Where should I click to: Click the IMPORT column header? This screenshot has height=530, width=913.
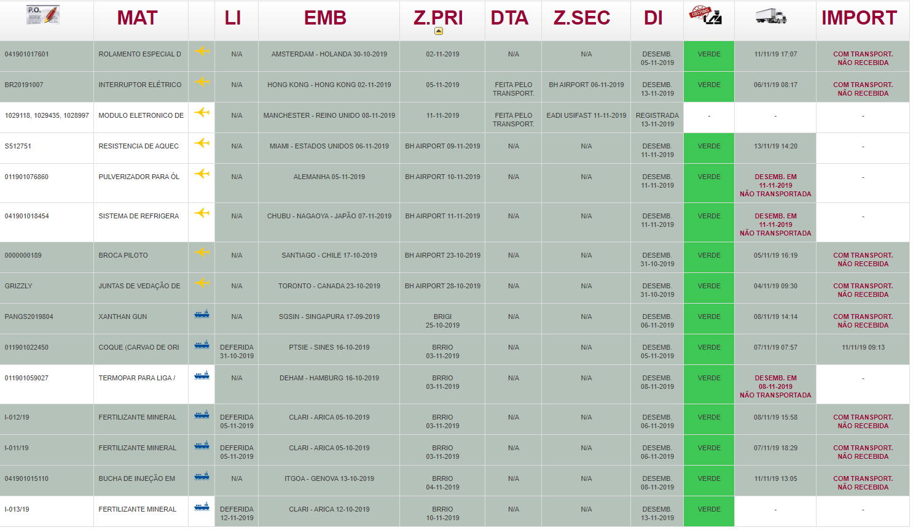pos(859,18)
